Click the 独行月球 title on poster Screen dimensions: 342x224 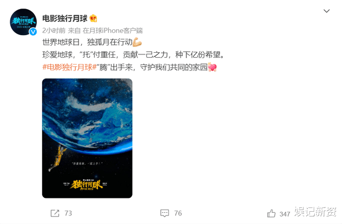click(87, 185)
